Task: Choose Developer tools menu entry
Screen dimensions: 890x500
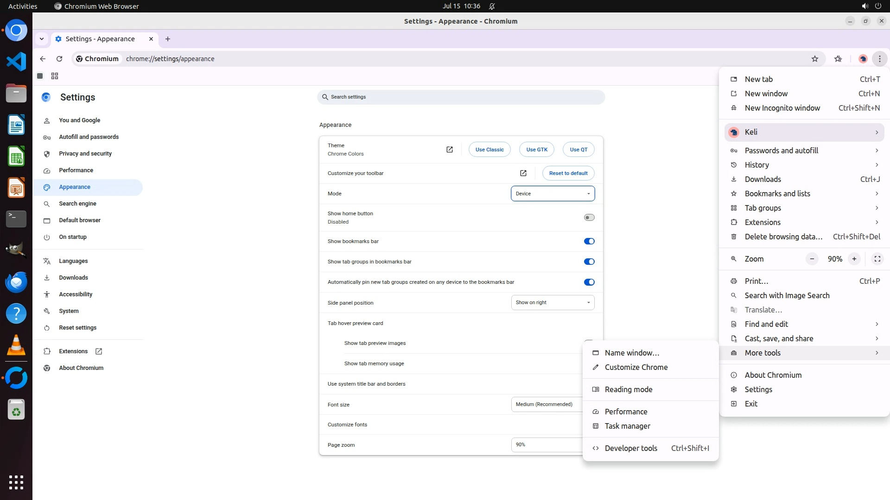Action: pyautogui.click(x=630, y=448)
